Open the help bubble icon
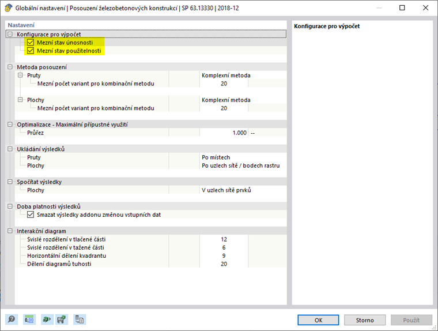This screenshot has width=438, height=331. (12, 319)
